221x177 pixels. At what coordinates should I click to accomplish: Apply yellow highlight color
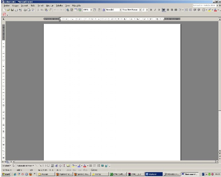coord(210,10)
